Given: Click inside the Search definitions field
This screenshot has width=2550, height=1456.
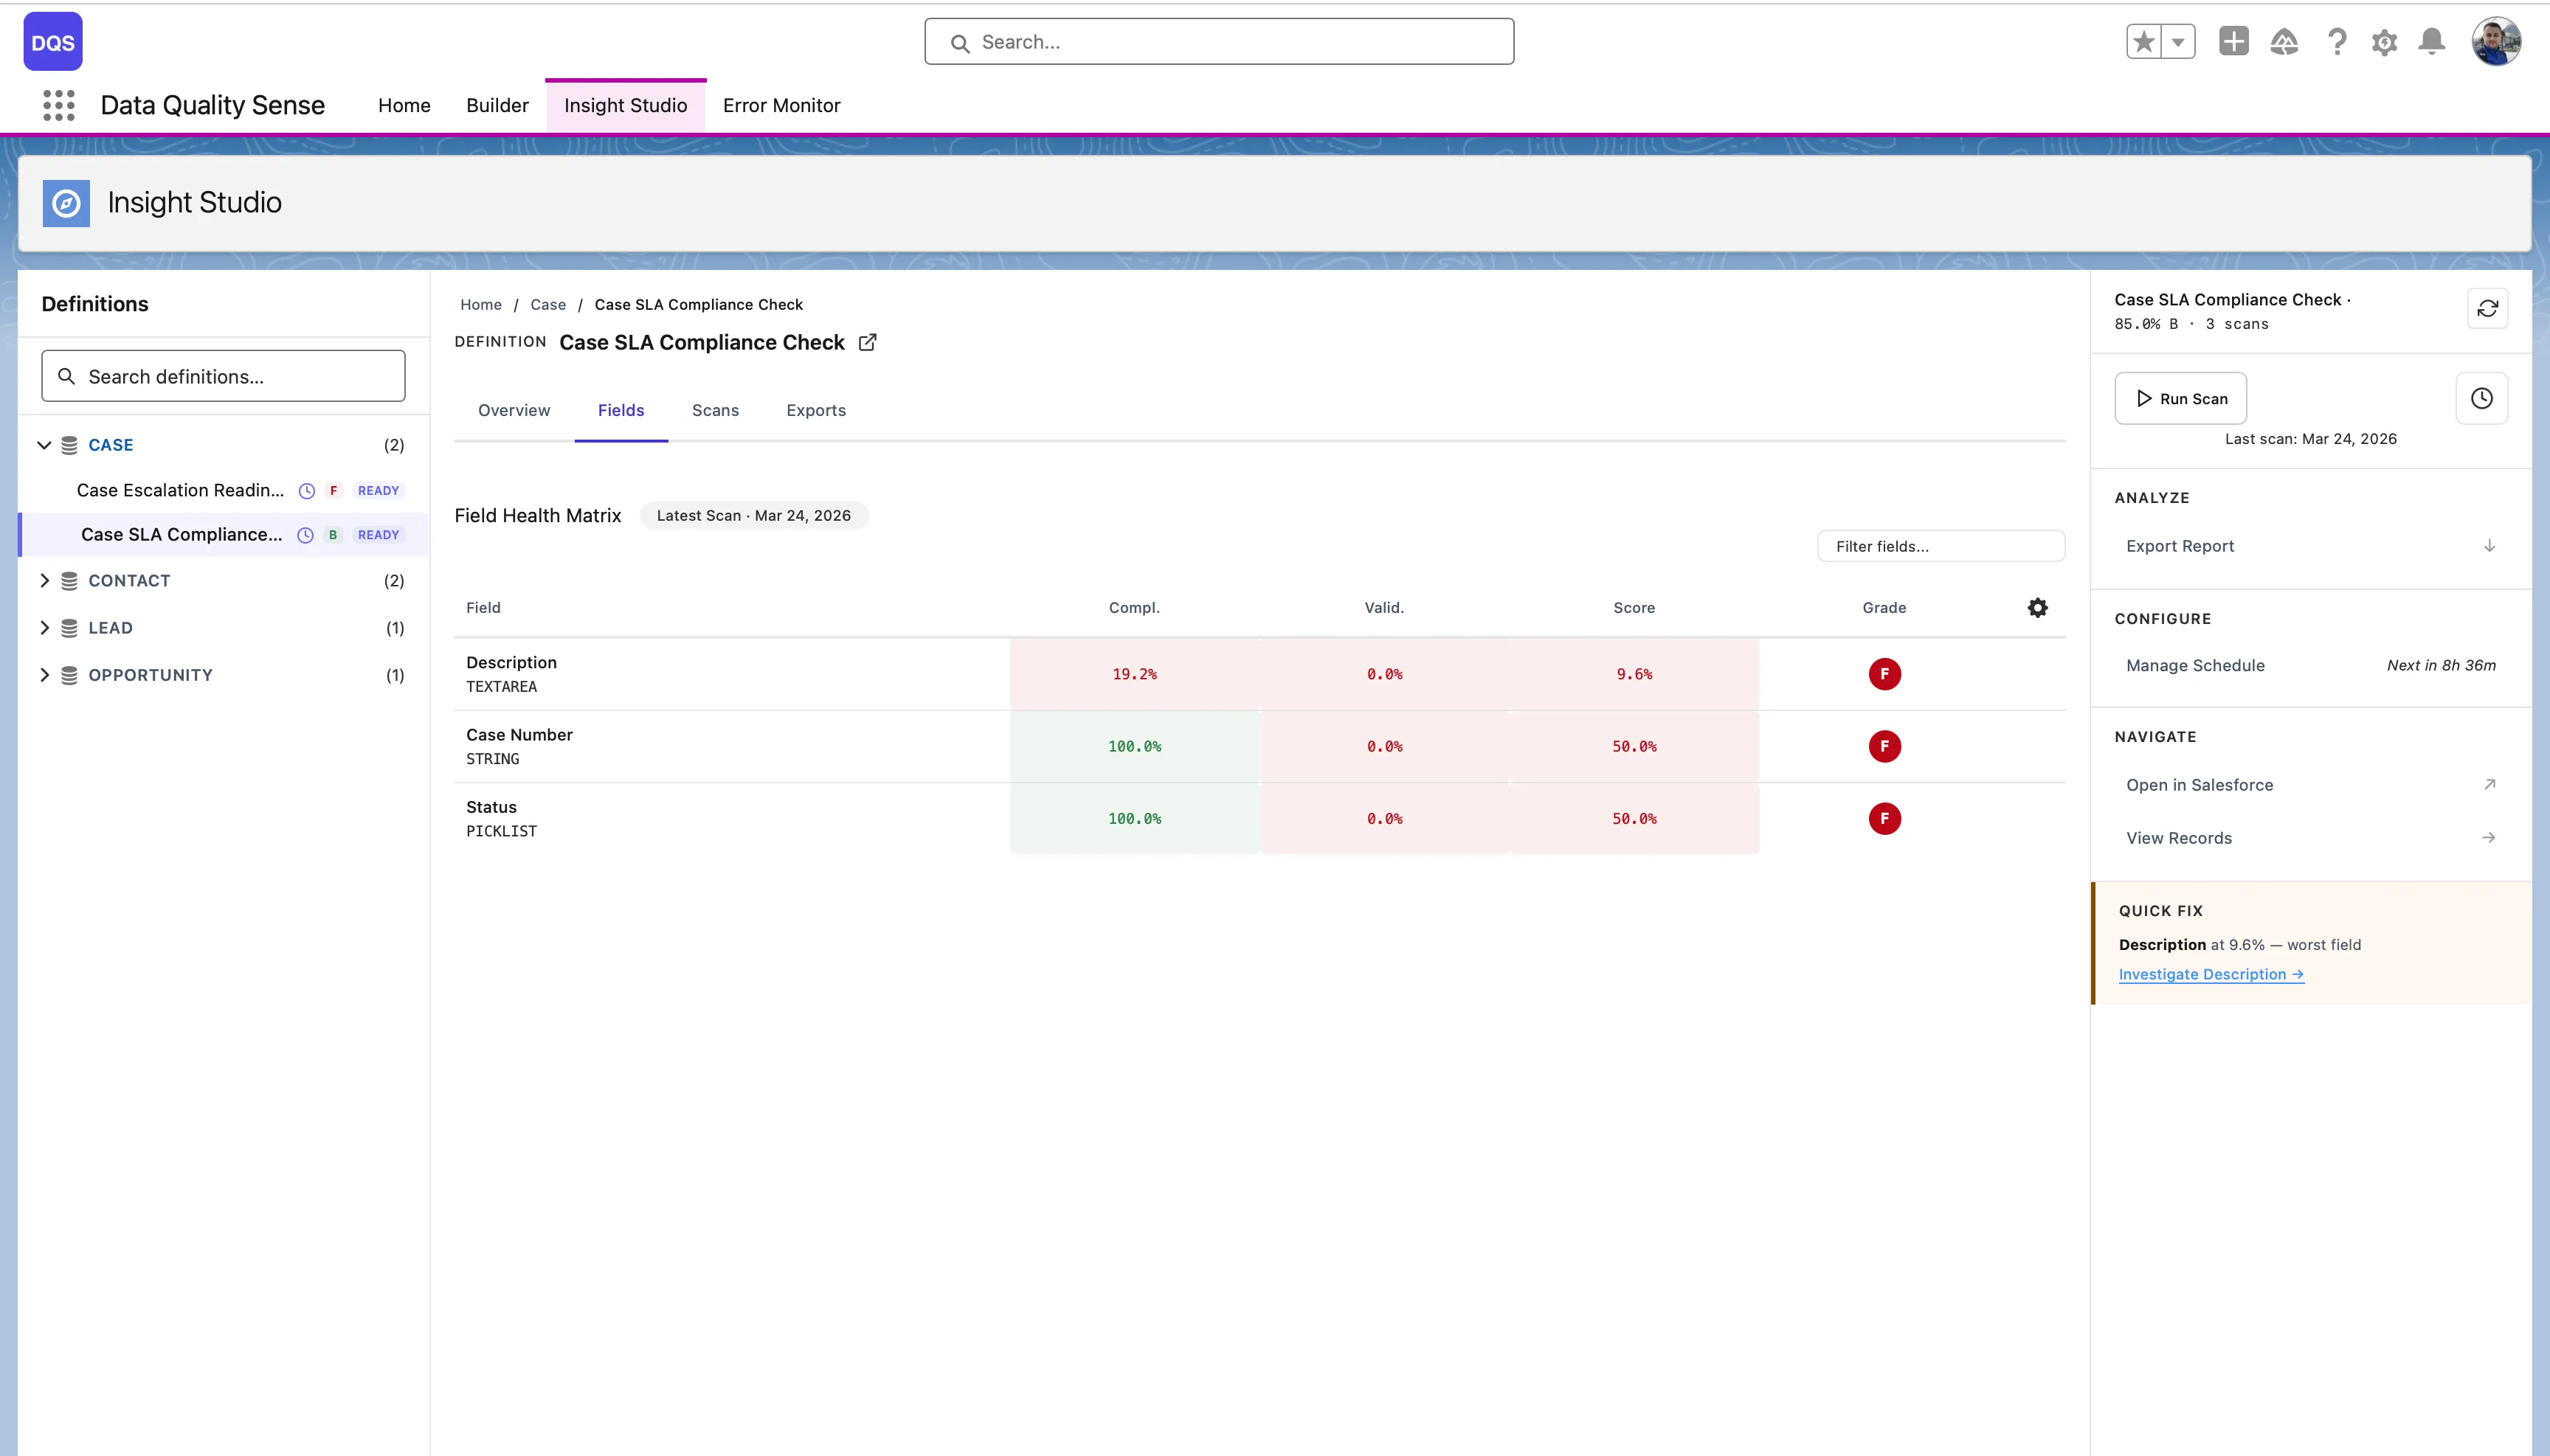Looking at the screenshot, I should 222,375.
